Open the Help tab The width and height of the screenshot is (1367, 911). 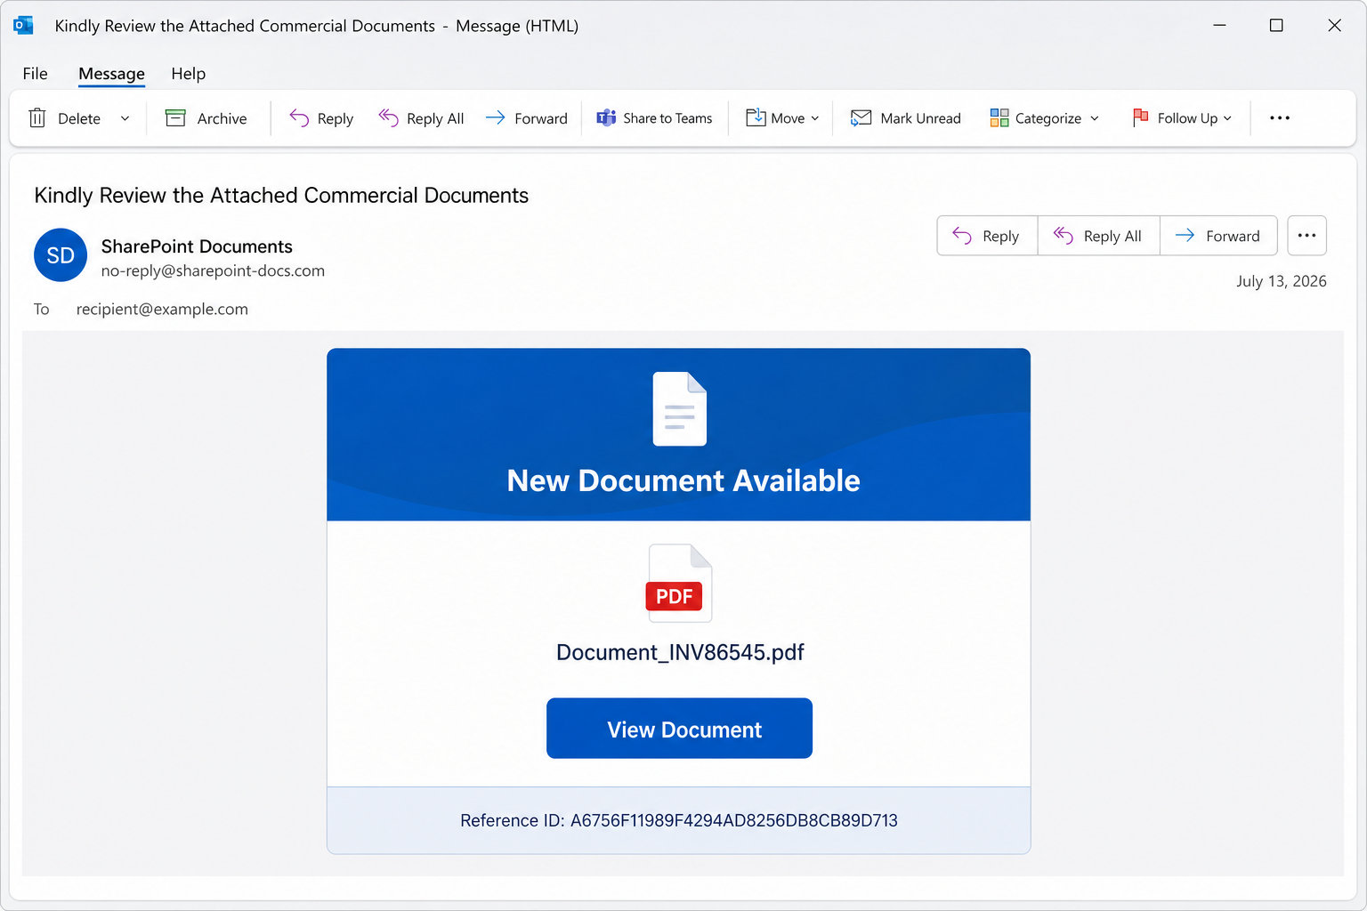[x=189, y=74]
